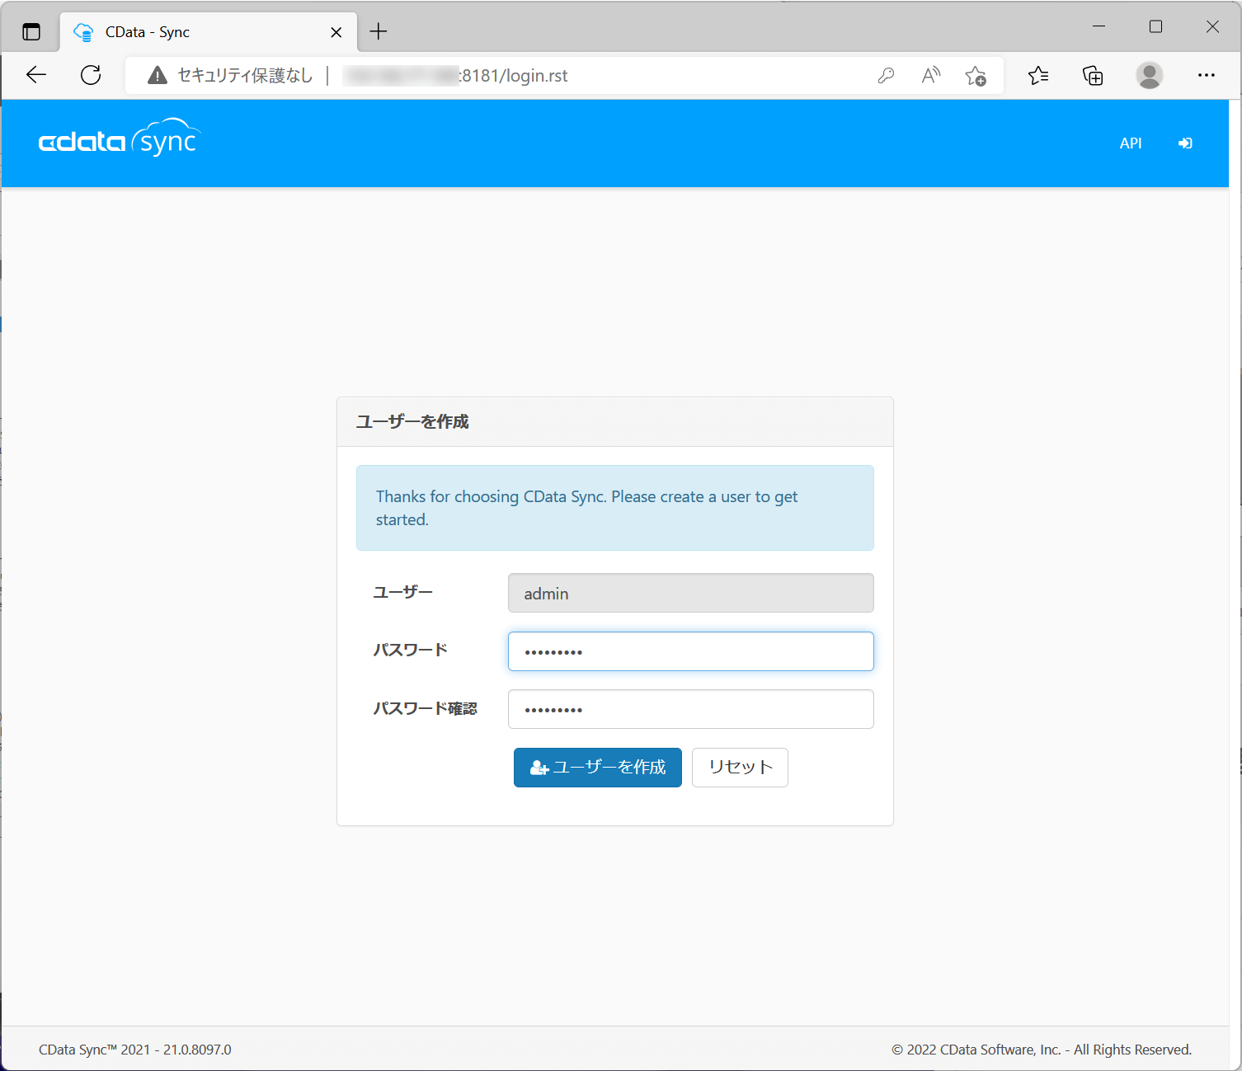Close the browser window
This screenshot has height=1071, width=1242.
tap(1212, 26)
